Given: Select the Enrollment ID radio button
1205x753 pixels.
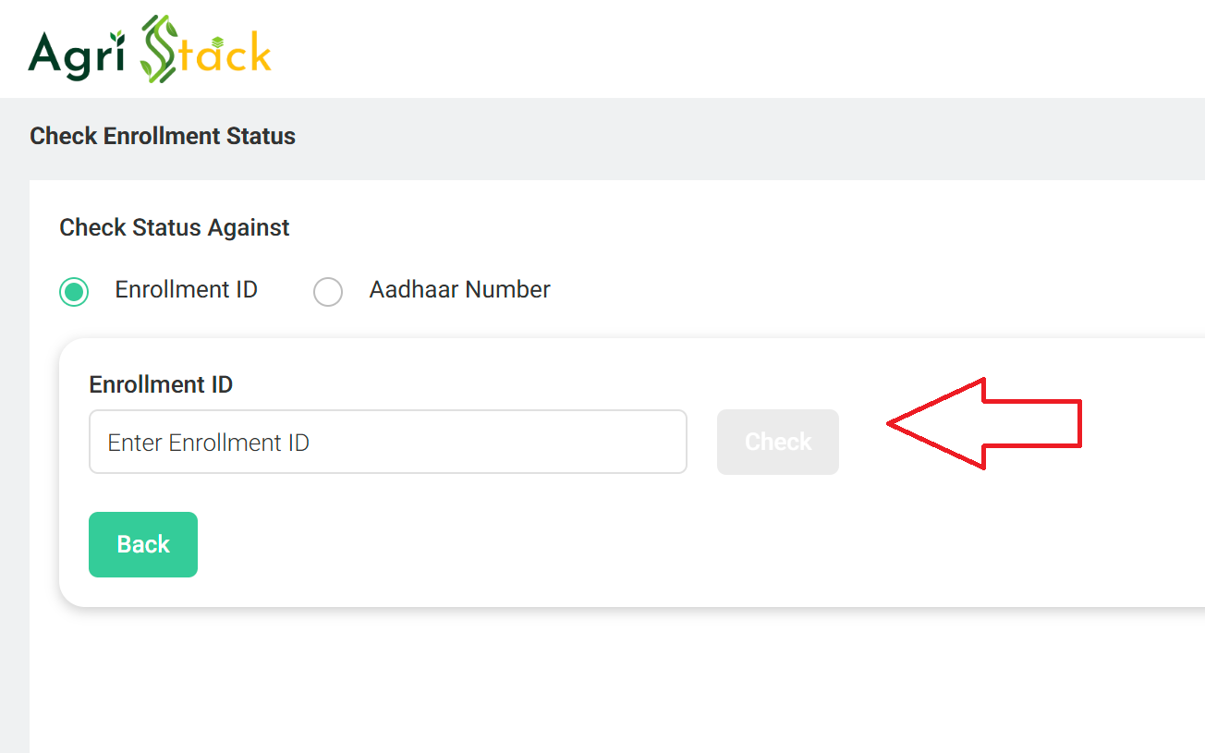Looking at the screenshot, I should pos(73,291).
